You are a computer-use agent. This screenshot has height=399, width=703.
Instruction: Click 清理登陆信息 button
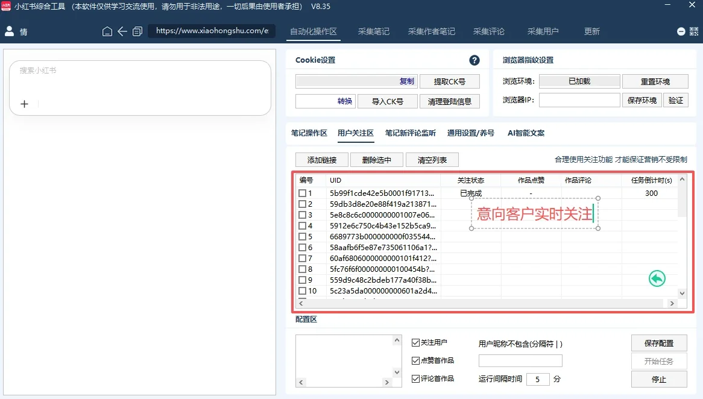pyautogui.click(x=450, y=101)
